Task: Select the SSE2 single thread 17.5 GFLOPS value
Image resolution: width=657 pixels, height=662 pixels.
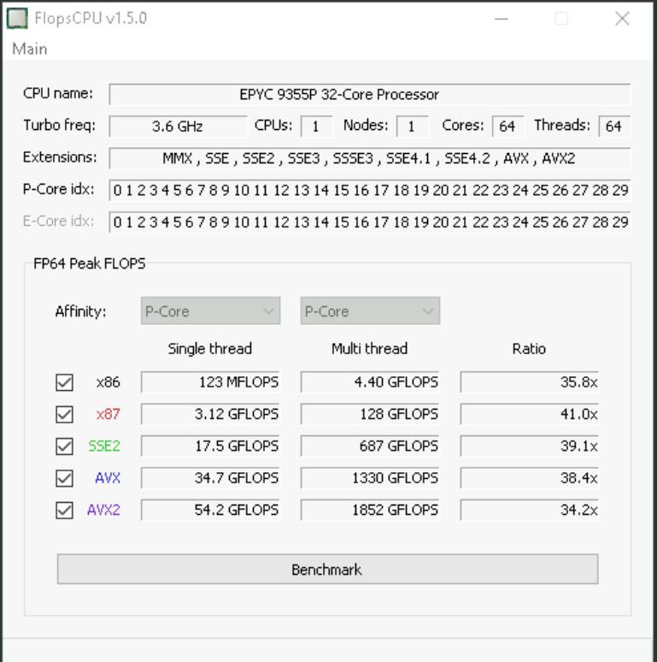Action: (x=210, y=446)
